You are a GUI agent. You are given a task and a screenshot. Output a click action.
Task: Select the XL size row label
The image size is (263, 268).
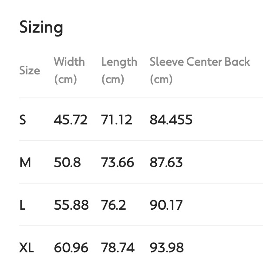27,248
